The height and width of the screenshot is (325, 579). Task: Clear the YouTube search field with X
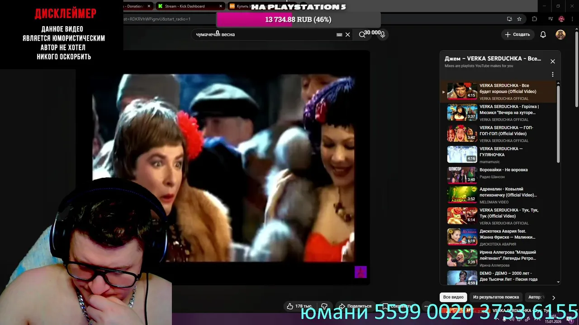[347, 35]
